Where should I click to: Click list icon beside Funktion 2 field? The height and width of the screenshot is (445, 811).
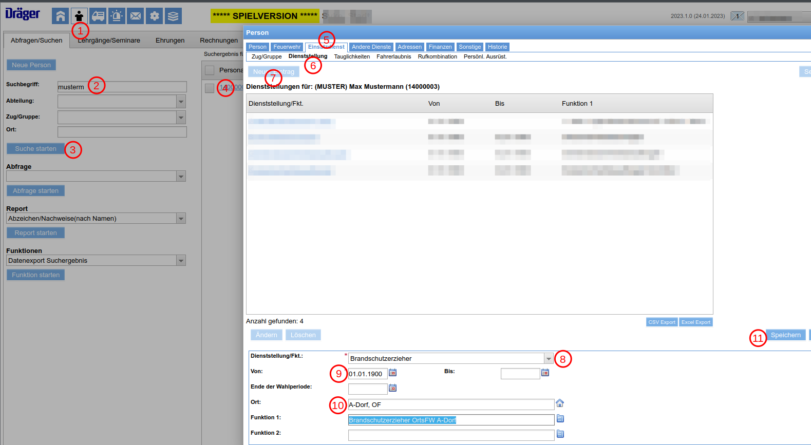coord(560,434)
